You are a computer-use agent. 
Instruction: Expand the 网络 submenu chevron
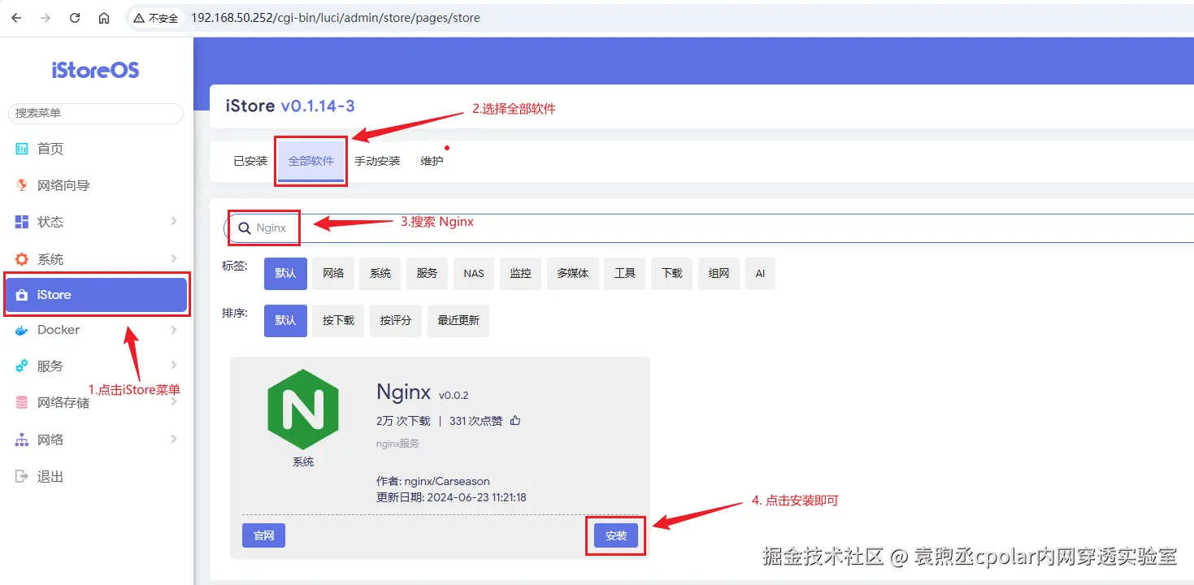[x=174, y=440]
